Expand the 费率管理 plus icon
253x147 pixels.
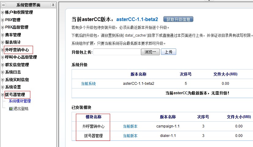tap(3, 35)
